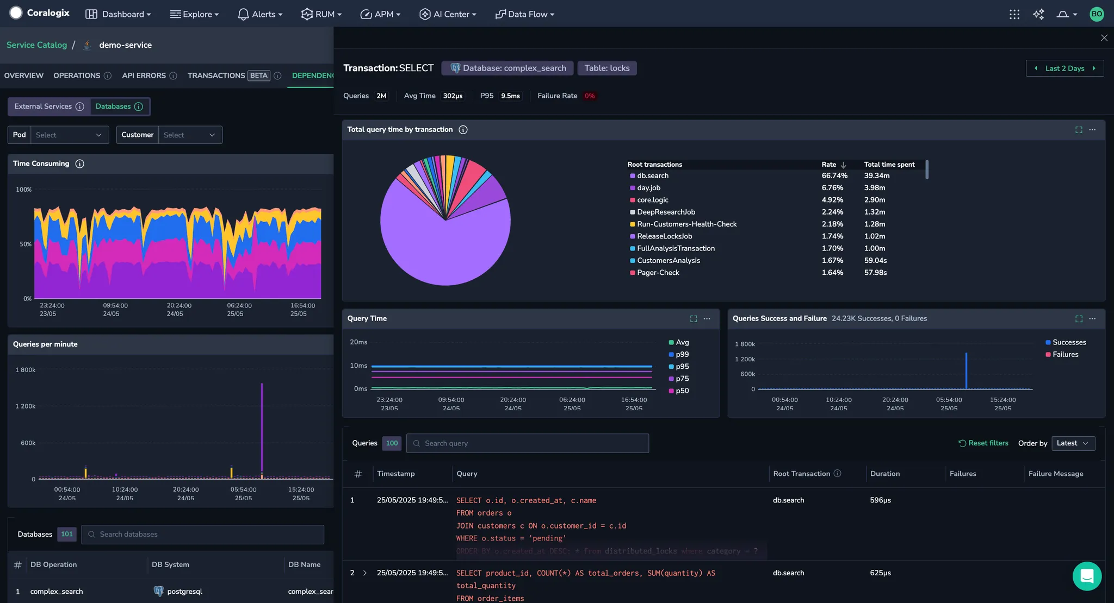Open the apps grid icon
This screenshot has height=603, width=1114.
1014,14
